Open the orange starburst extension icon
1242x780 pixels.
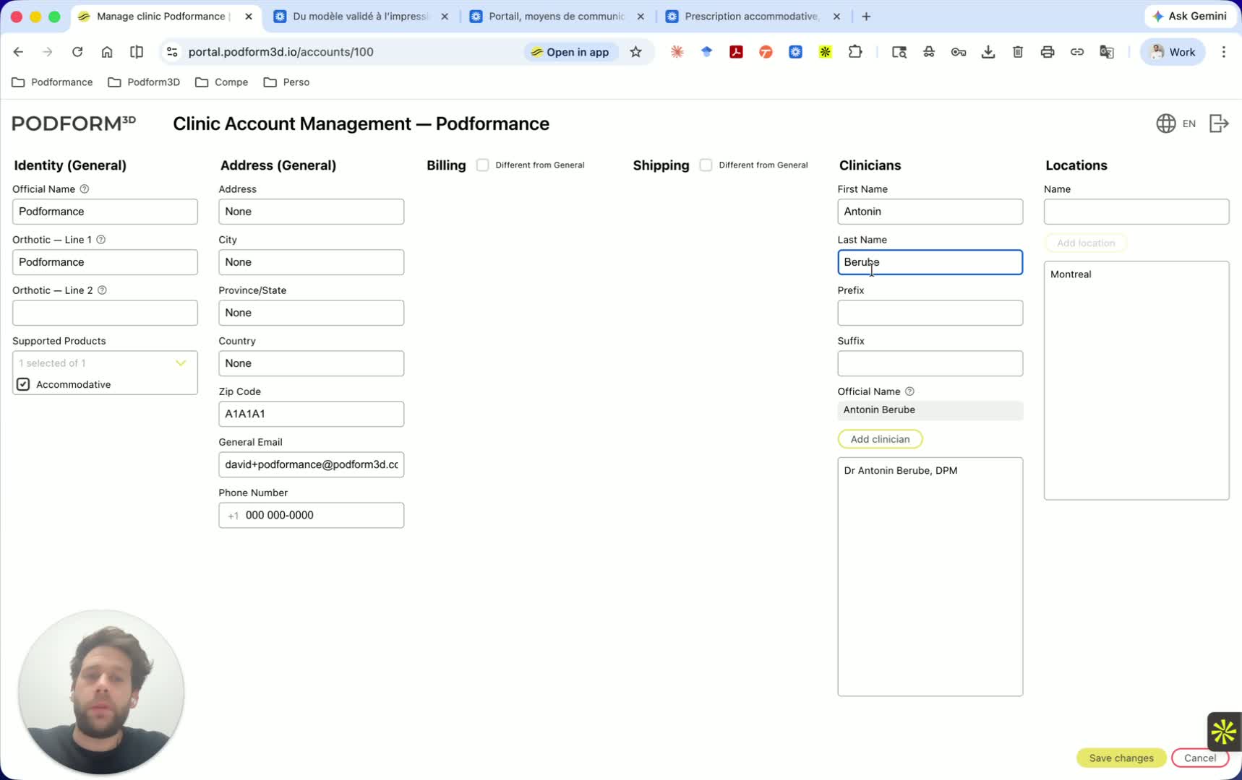pos(677,52)
